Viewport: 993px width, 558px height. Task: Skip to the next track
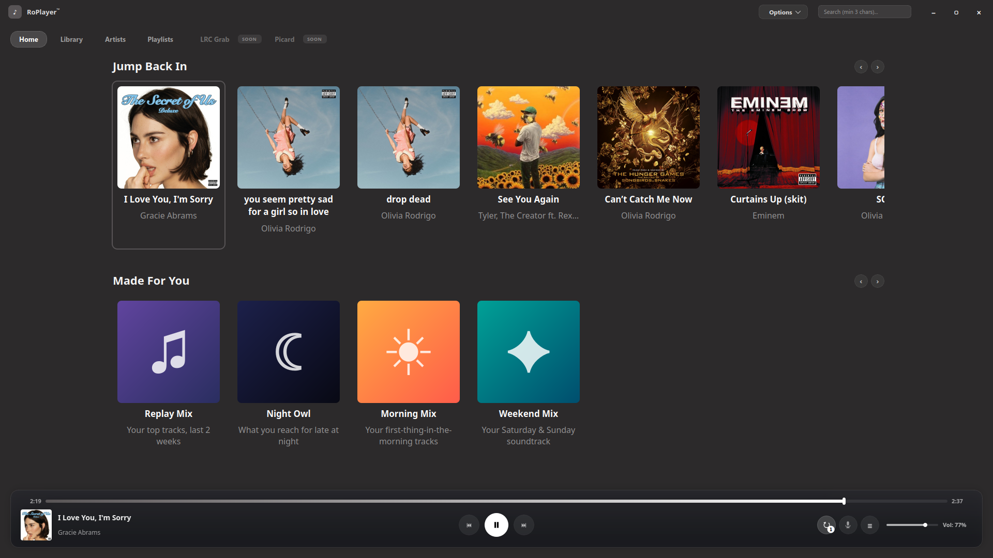click(523, 525)
